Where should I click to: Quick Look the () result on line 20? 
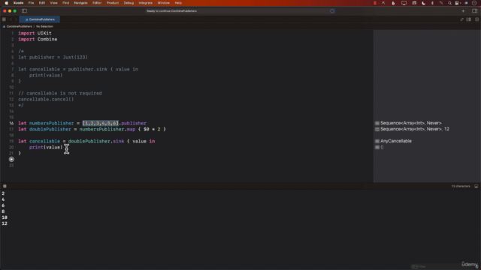point(377,147)
